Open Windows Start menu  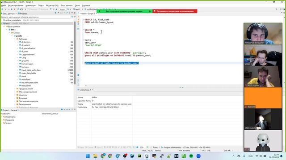click(88, 156)
